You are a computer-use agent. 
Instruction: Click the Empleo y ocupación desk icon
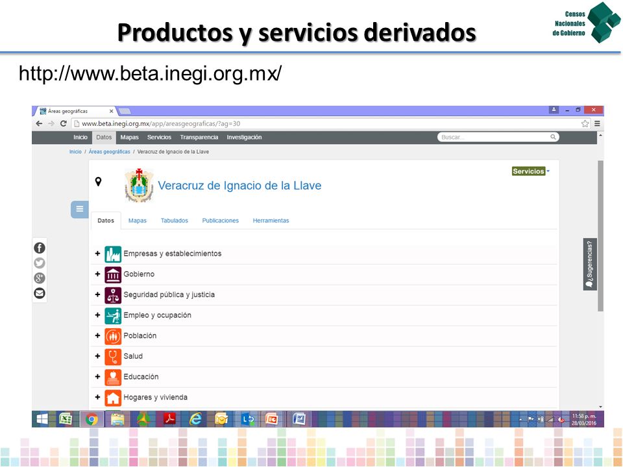[x=113, y=316]
